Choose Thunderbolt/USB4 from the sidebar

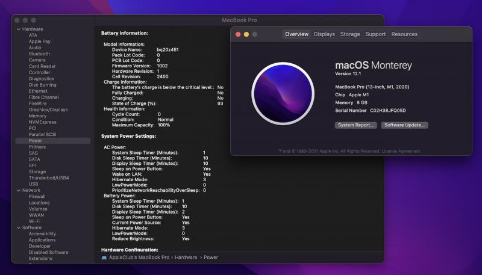click(x=49, y=178)
